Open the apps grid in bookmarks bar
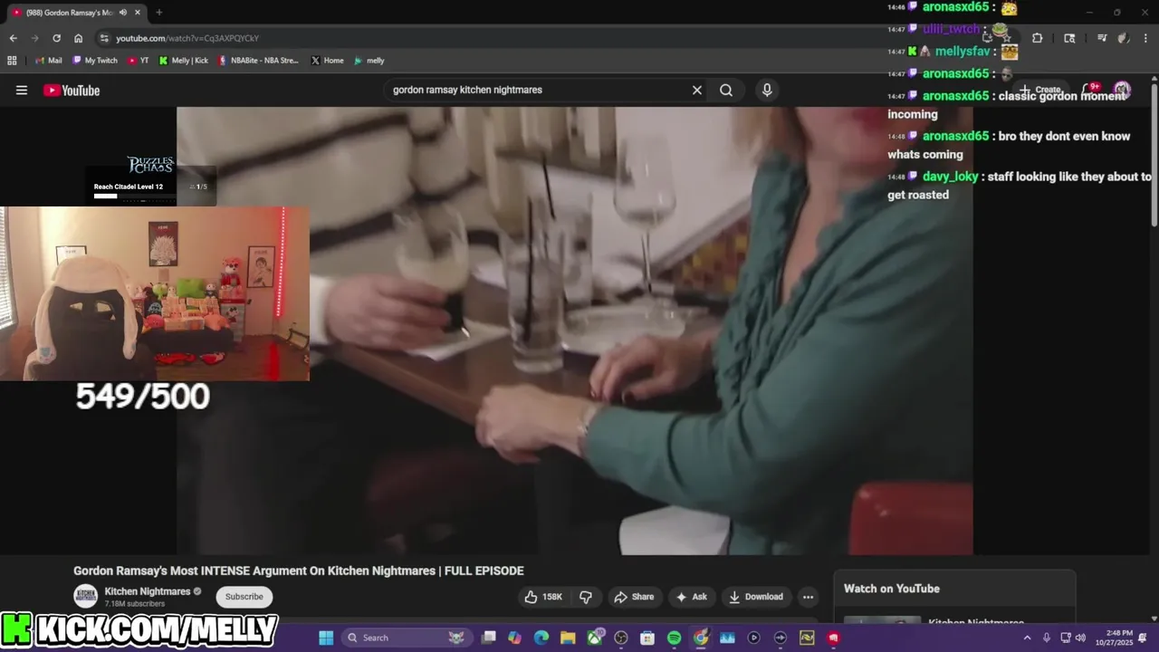The image size is (1159, 652). 12,61
